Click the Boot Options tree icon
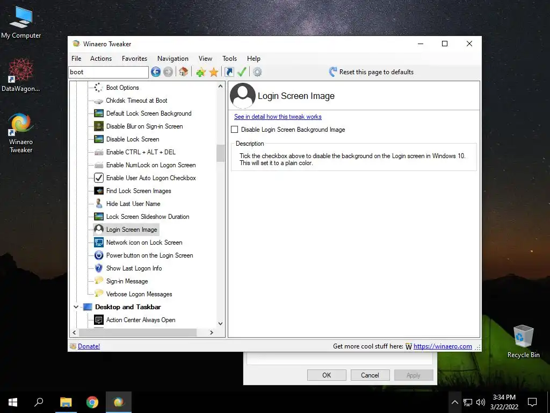Image resolution: width=550 pixels, height=413 pixels. coord(99,88)
